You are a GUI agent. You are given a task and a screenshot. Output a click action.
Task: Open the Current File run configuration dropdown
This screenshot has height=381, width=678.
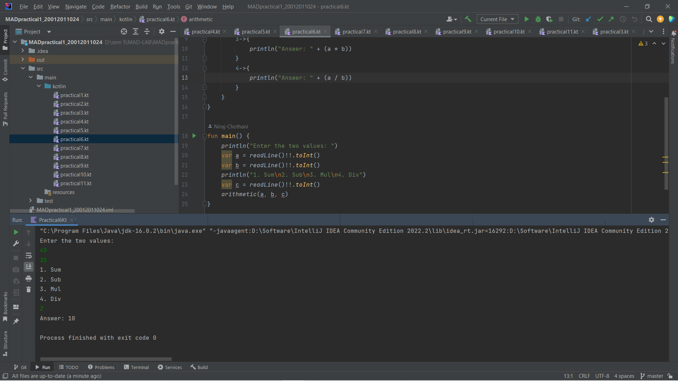(x=497, y=19)
